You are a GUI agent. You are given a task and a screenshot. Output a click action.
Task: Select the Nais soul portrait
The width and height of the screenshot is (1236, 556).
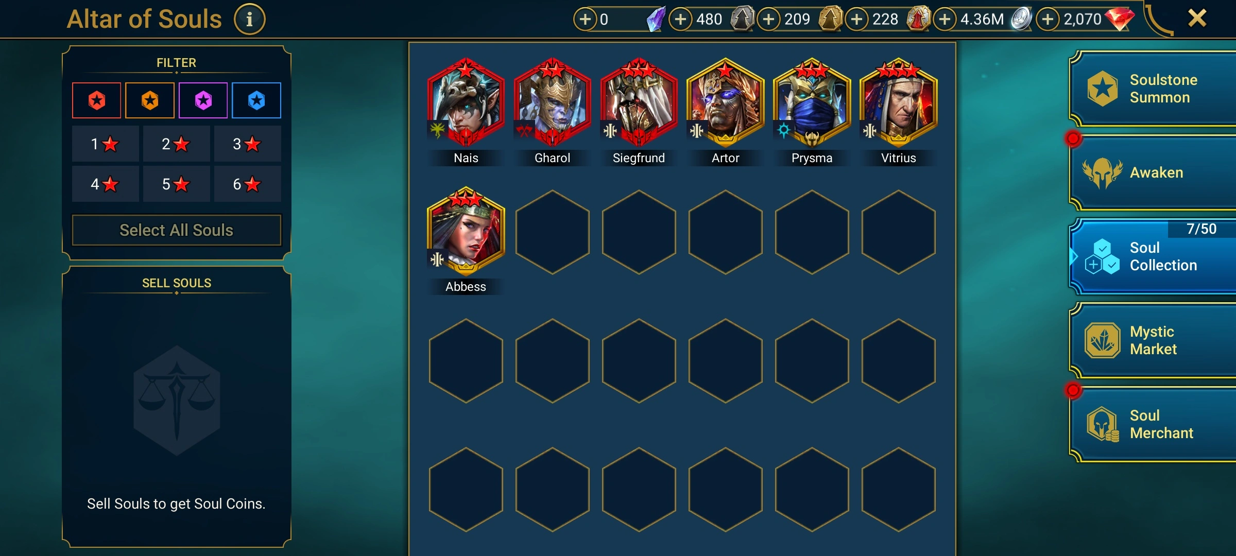click(466, 102)
